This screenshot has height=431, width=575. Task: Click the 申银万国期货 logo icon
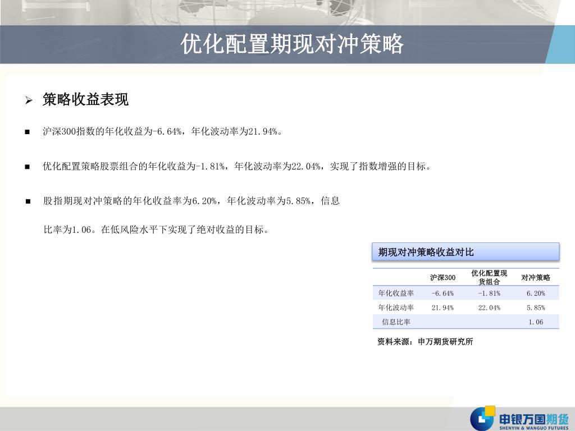tap(482, 419)
